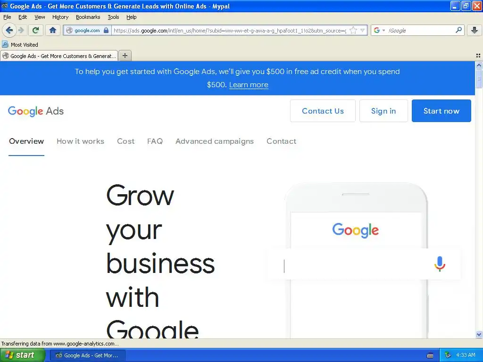The height and width of the screenshot is (362, 483).
Task: Open Advanced campaigns navigation tab
Action: point(215,141)
